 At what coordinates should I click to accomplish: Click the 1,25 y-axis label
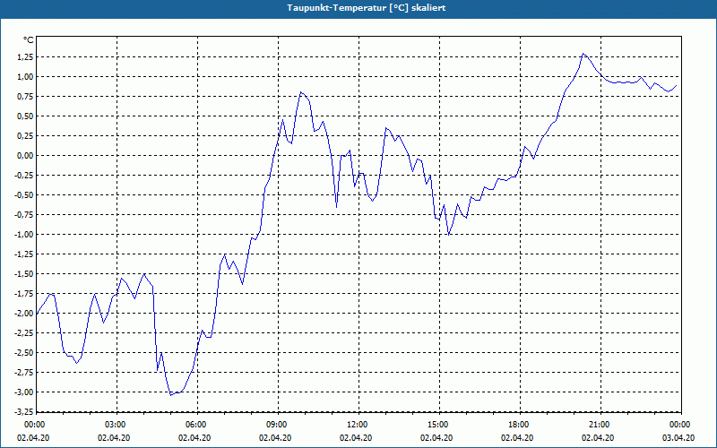26,56
